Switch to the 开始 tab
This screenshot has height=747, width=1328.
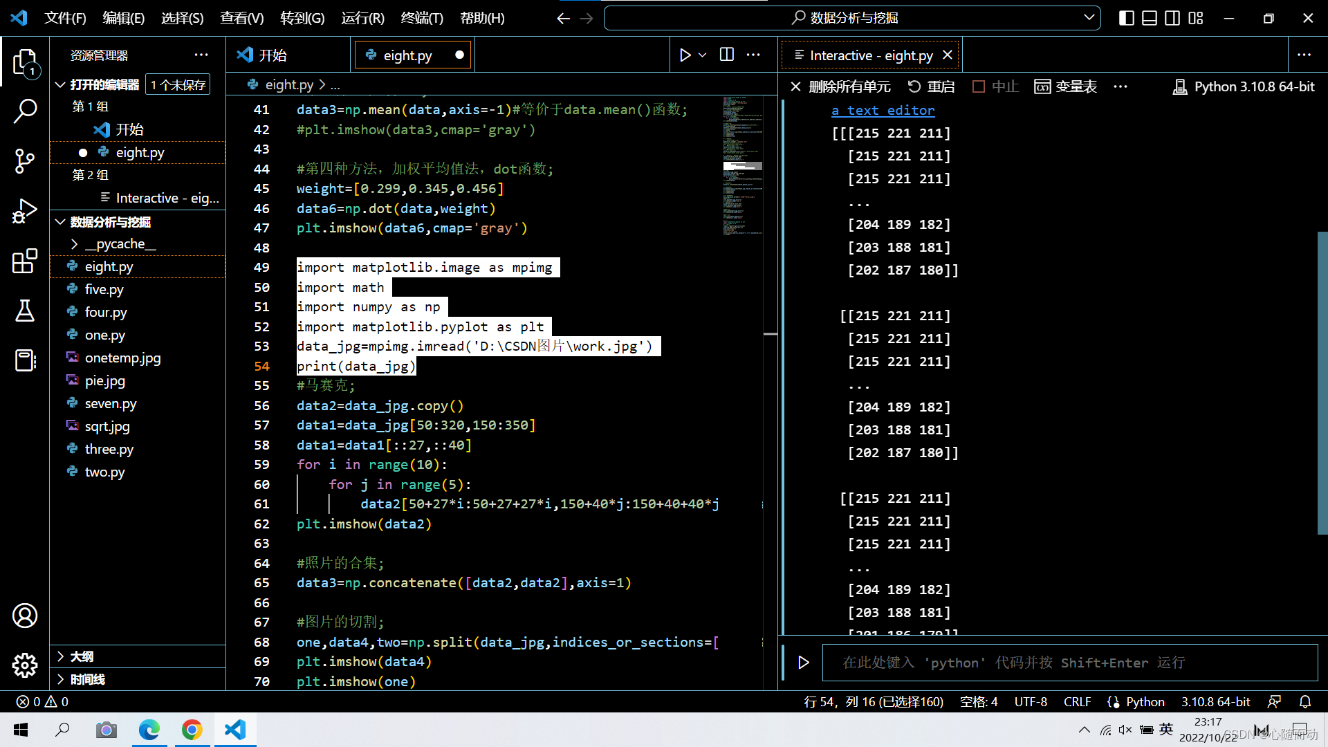coord(272,55)
